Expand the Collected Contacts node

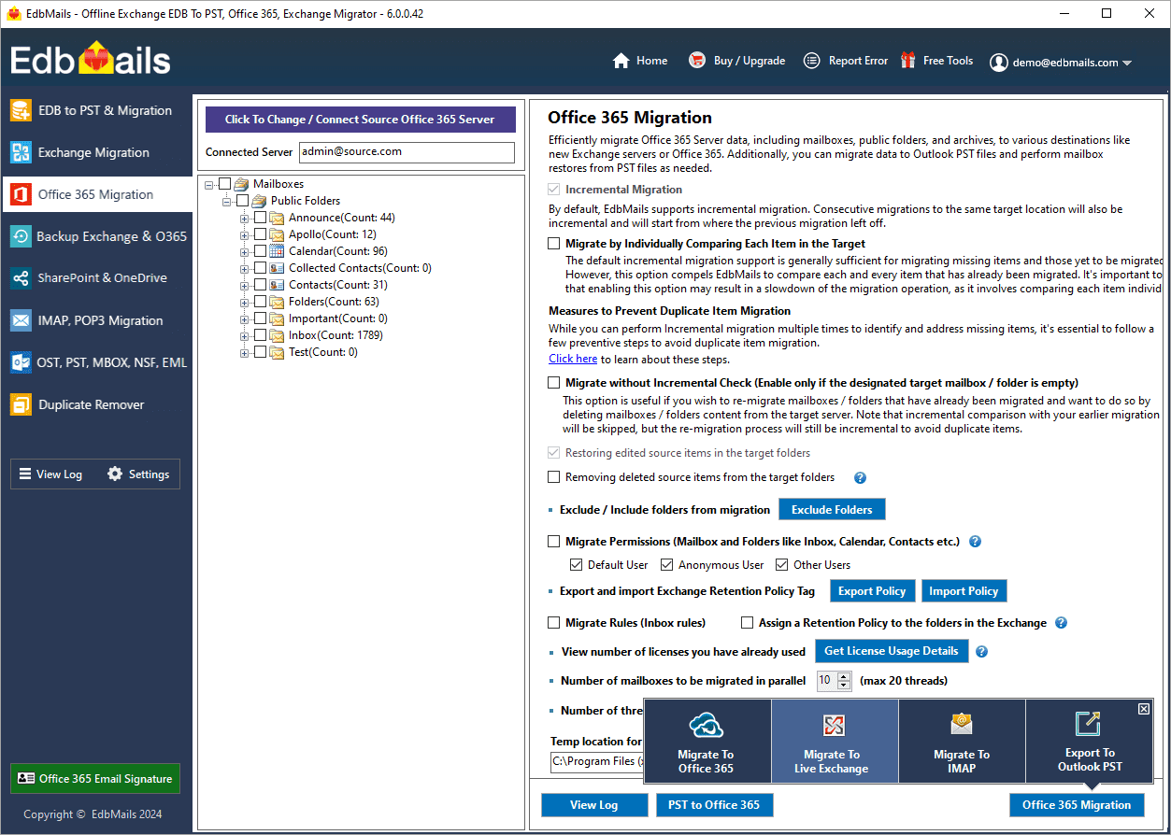[244, 268]
